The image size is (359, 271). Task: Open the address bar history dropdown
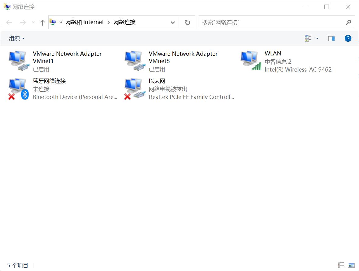[x=173, y=22]
